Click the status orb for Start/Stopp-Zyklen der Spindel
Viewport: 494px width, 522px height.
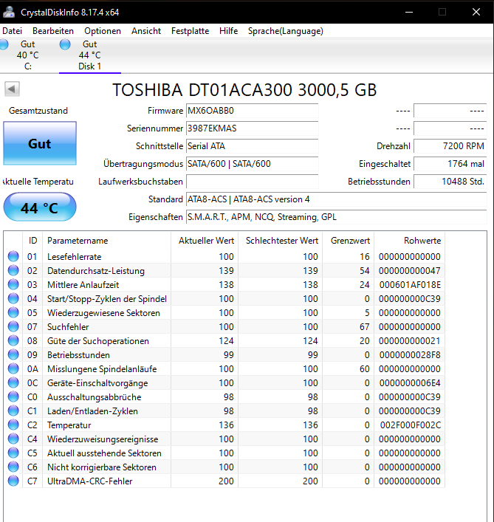[x=13, y=298]
